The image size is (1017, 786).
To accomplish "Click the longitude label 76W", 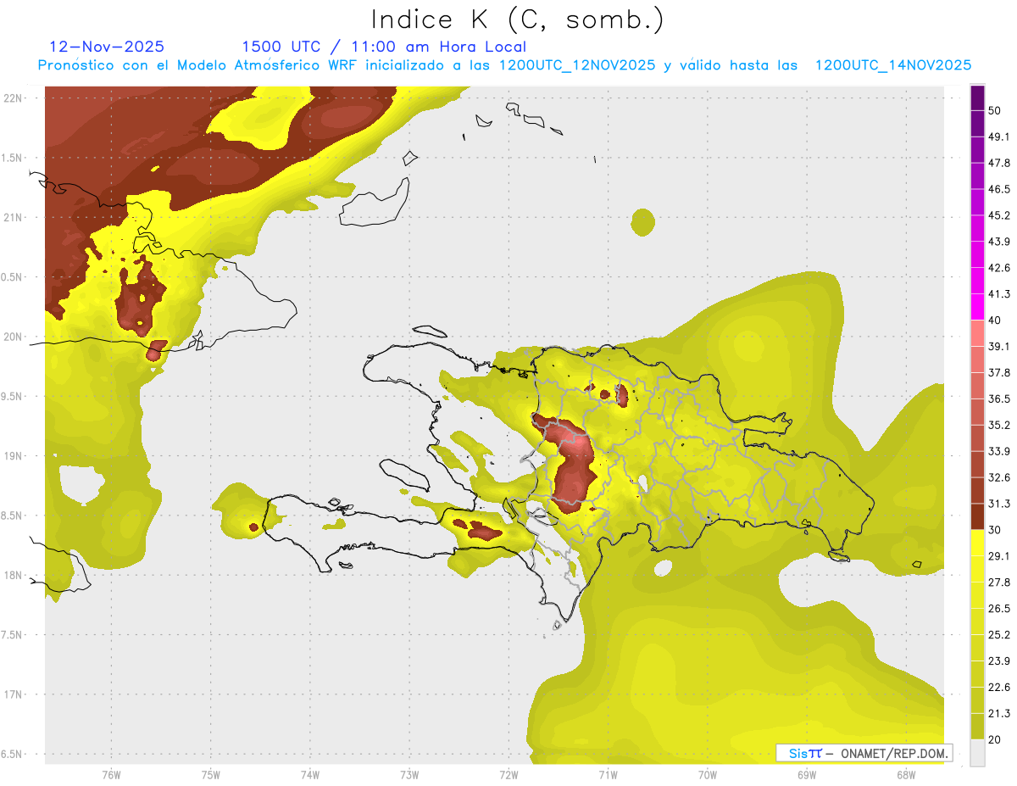I will [x=111, y=775].
